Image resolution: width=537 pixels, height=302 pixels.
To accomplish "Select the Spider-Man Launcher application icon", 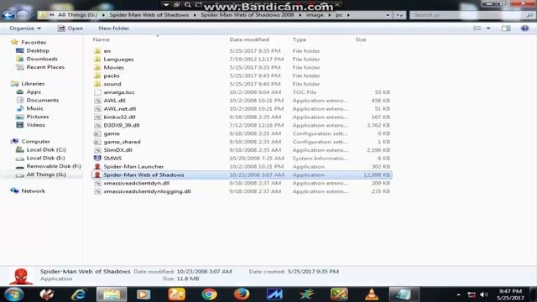I will click(x=97, y=166).
